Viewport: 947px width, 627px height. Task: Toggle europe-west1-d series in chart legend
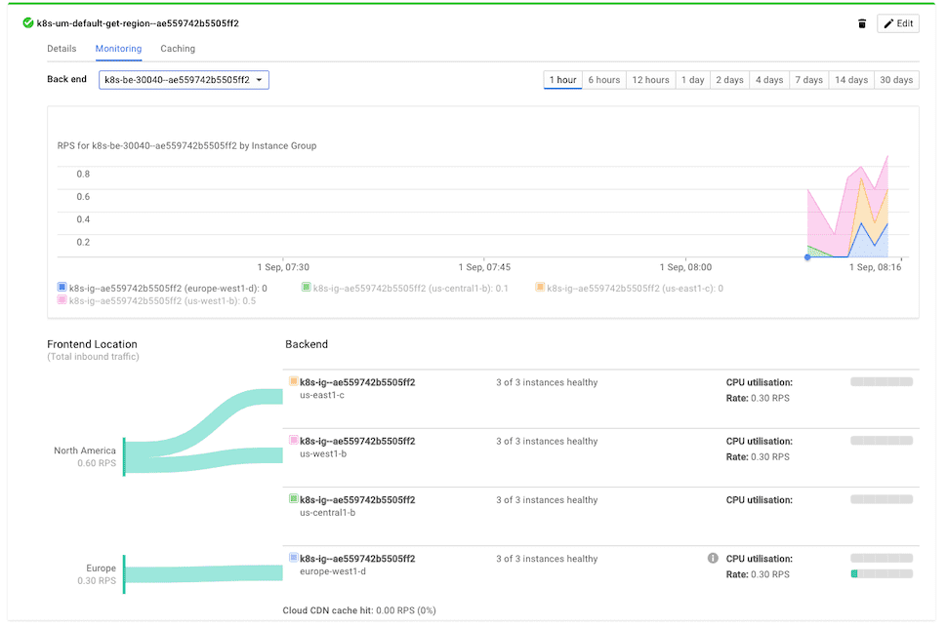coord(62,288)
